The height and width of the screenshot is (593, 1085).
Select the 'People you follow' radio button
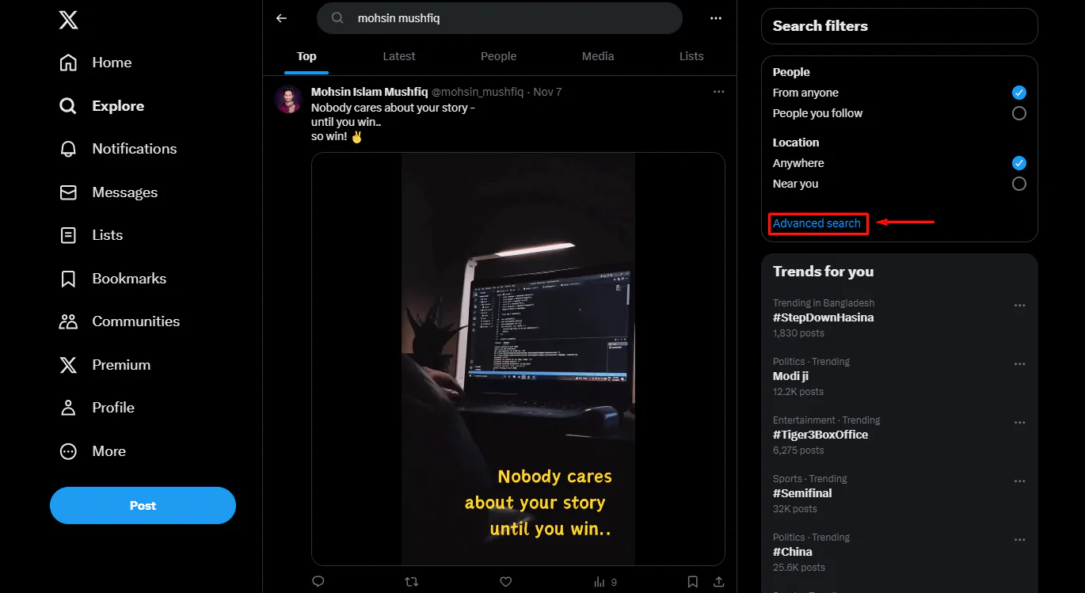(1018, 113)
